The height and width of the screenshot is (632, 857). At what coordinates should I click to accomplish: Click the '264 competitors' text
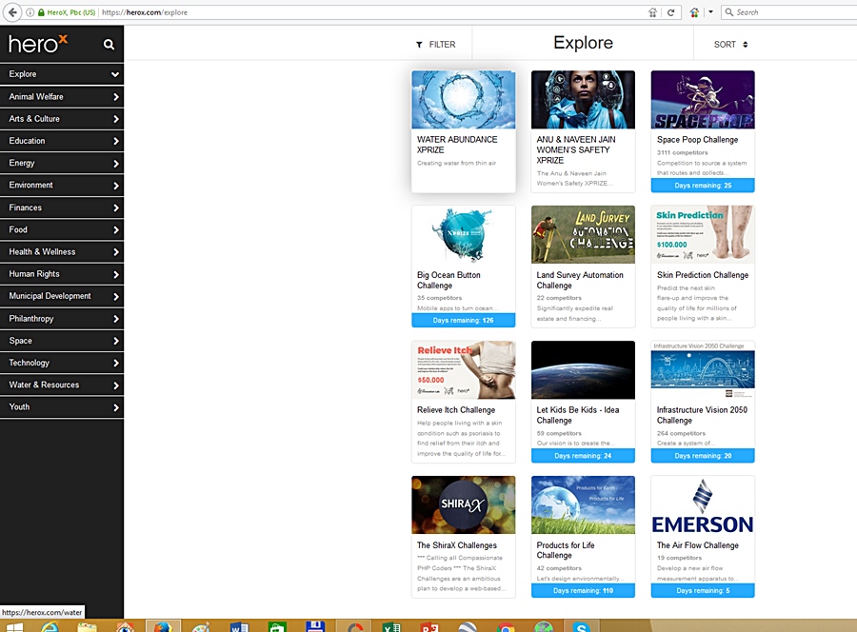tap(681, 434)
